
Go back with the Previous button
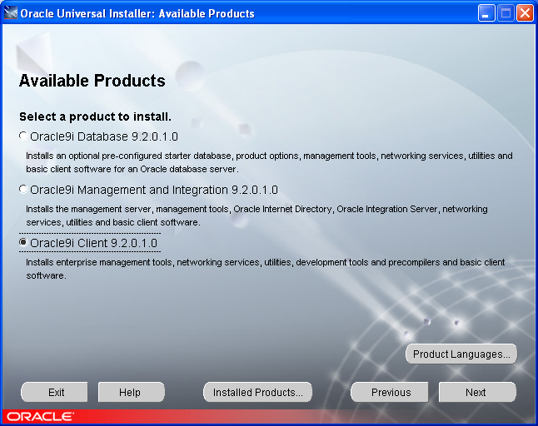[390, 392]
